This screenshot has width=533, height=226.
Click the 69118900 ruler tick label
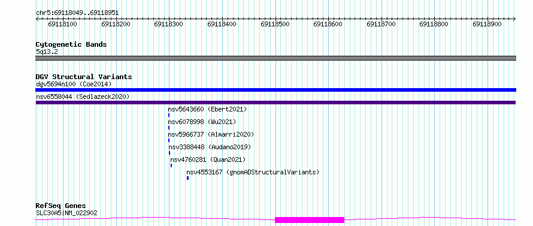click(487, 24)
